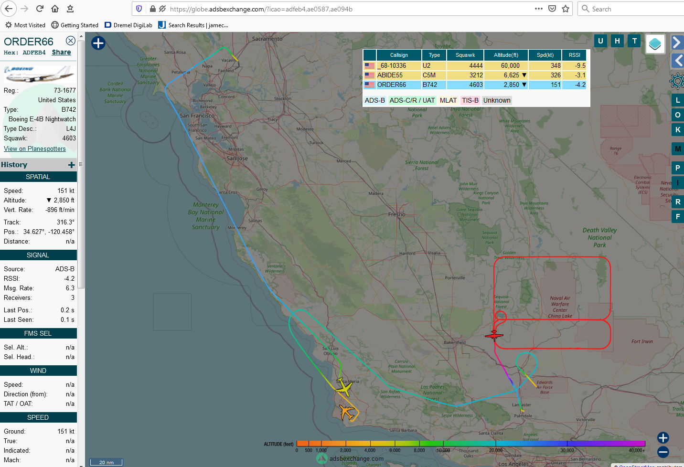The width and height of the screenshot is (684, 467).
Task: Toggle the L map option button
Action: pos(677,100)
